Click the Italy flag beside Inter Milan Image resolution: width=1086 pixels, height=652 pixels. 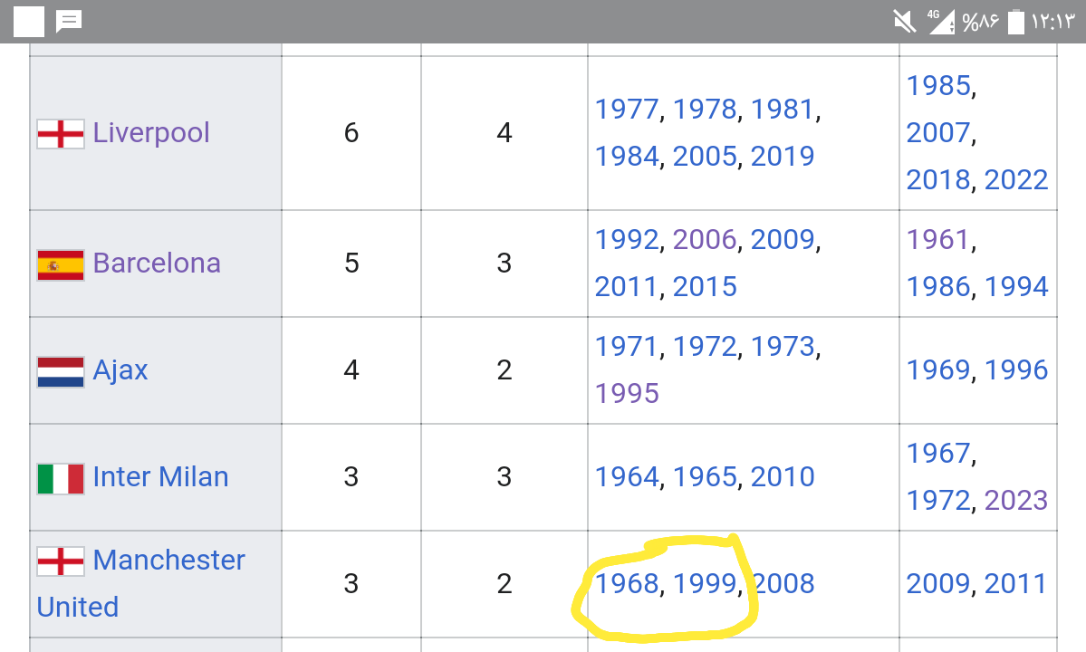[x=61, y=478]
